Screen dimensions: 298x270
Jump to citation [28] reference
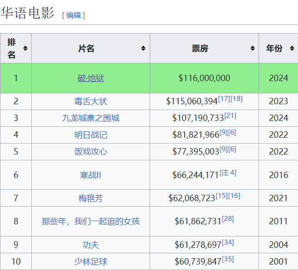(x=228, y=219)
